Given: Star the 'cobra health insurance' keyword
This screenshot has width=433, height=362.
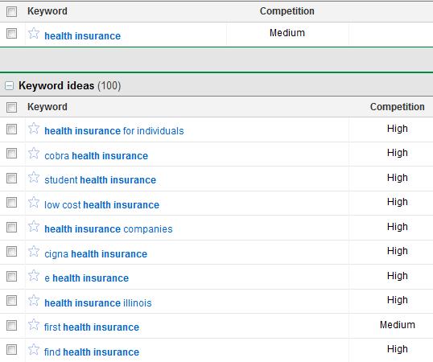Looking at the screenshot, I should 34,153.
